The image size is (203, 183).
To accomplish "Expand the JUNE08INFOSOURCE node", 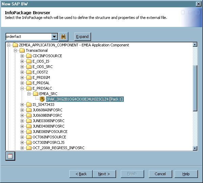I will click(x=22, y=132).
